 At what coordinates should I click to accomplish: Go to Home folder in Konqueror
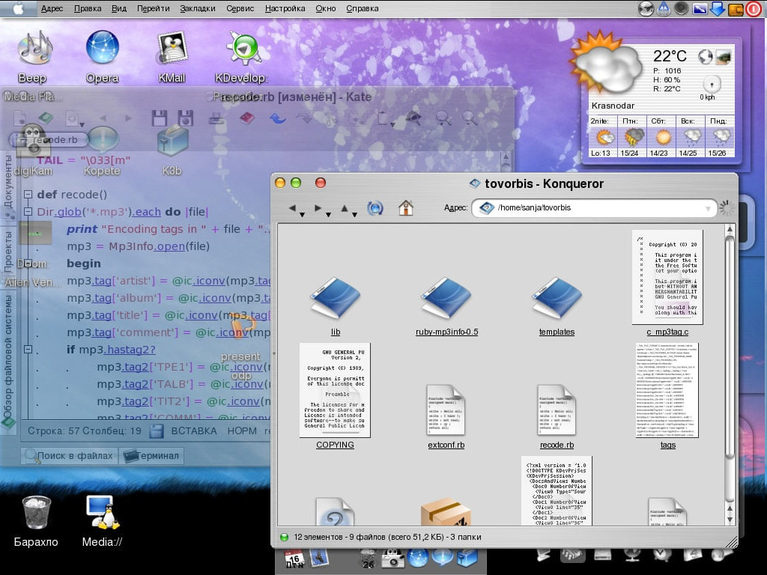pyautogui.click(x=406, y=208)
